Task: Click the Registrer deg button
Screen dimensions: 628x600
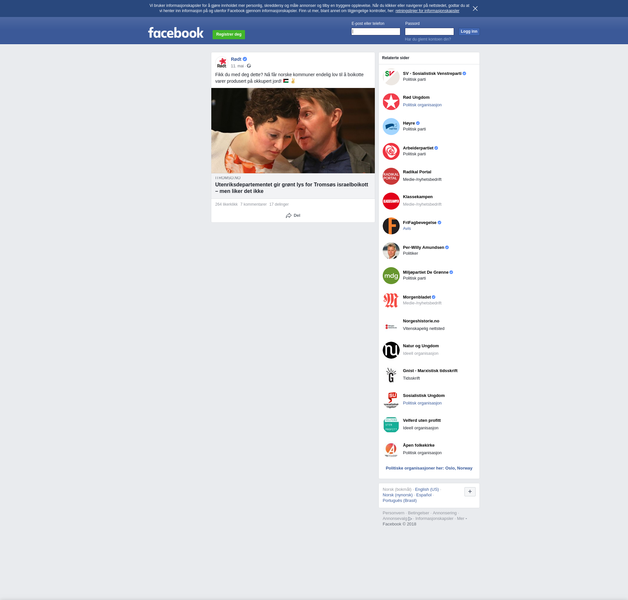Action: 229,34
